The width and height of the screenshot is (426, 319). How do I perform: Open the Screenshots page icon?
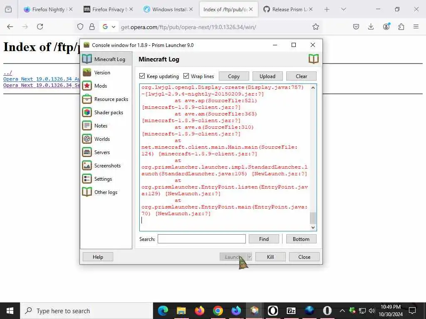[87, 165]
